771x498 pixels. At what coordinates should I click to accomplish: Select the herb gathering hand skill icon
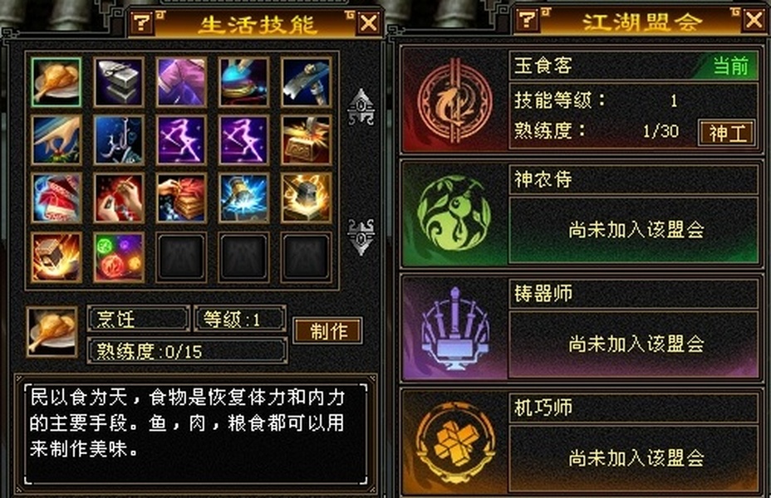click(56, 140)
